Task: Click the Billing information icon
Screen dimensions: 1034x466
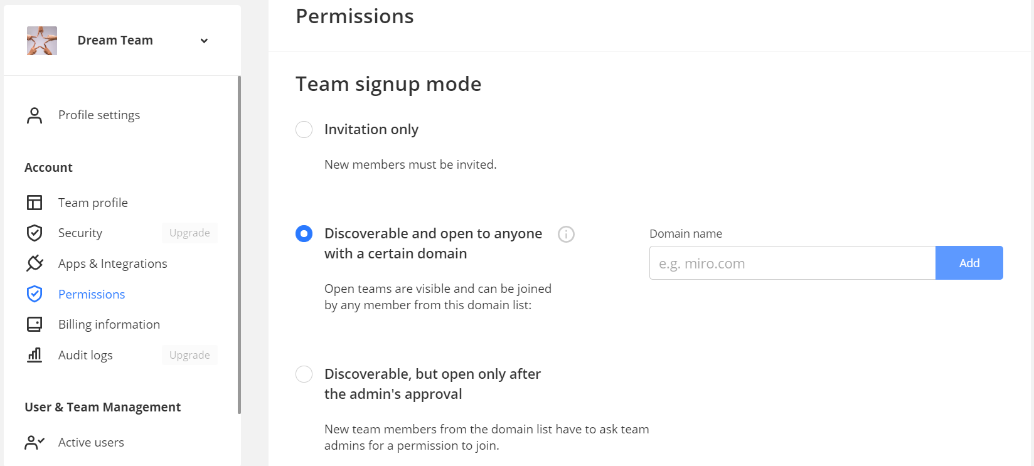Action: 35,324
